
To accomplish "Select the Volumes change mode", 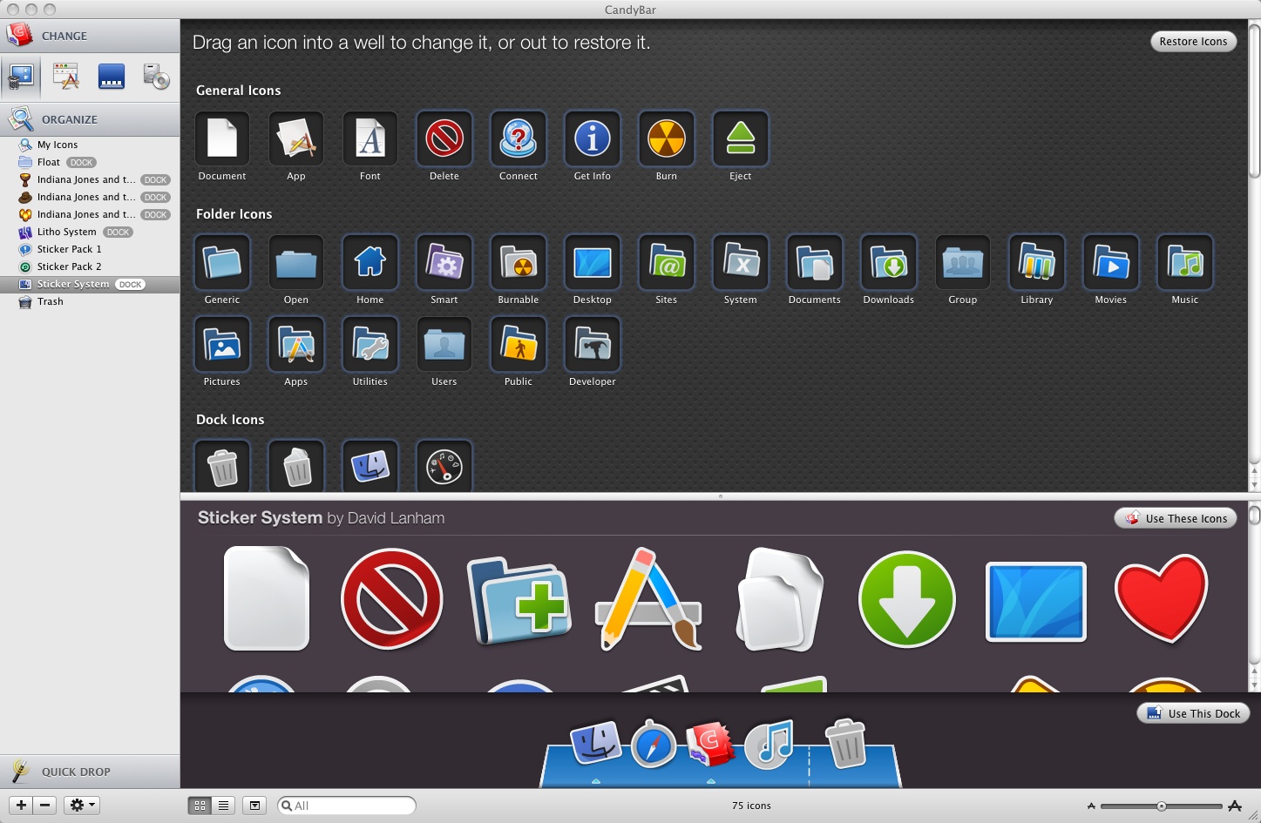I will coord(156,77).
